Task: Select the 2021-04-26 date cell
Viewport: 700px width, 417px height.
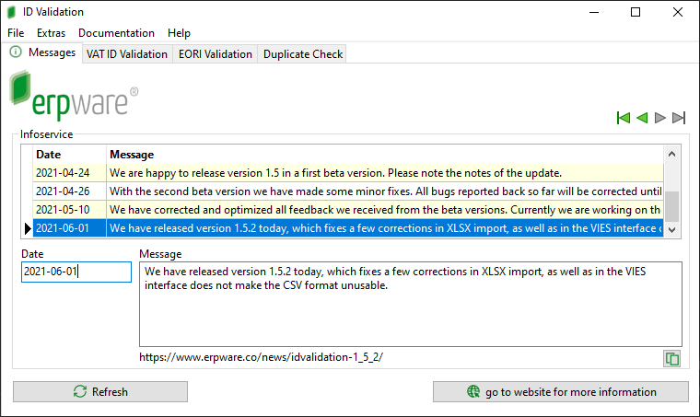Action: click(70, 191)
